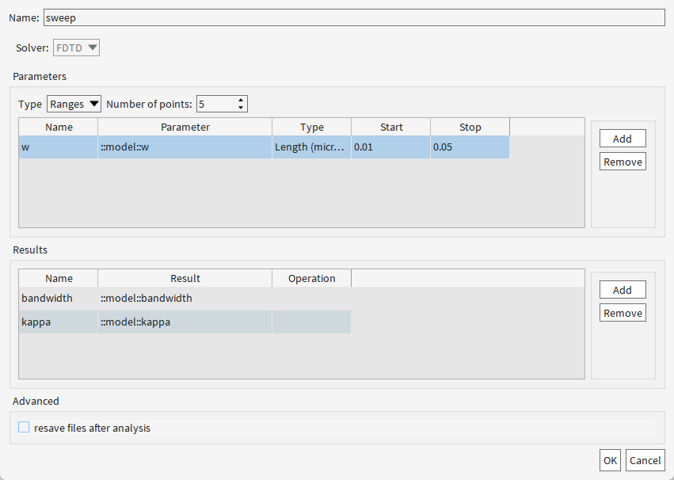The height and width of the screenshot is (480, 674).
Task: Open the Solver FDTD dropdown
Action: click(77, 48)
